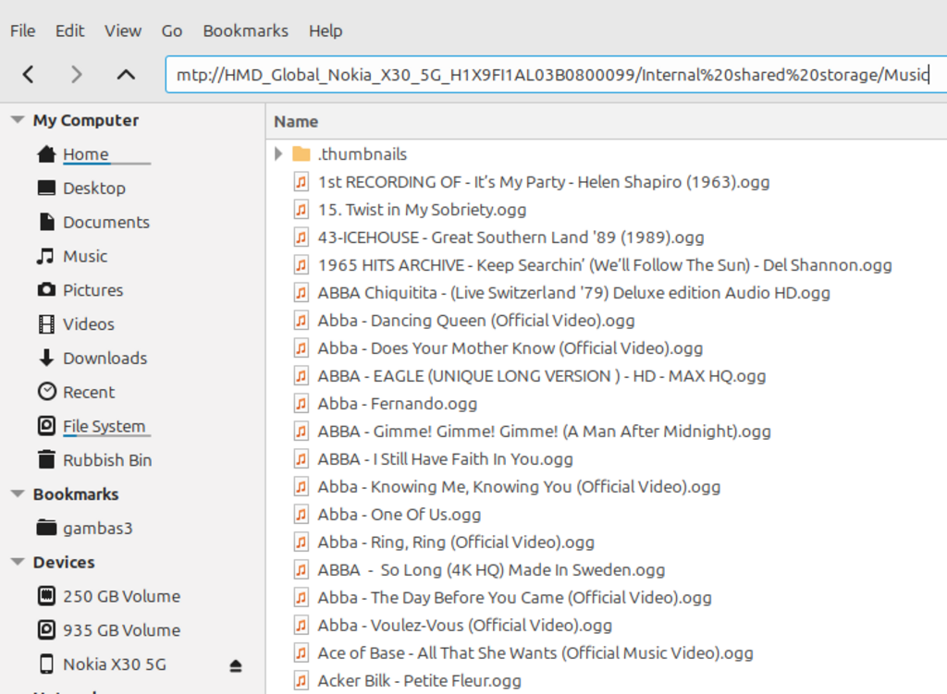
Task: Select "ABBA - EAGLE (UNIQUE LONG VERSION ) - HD - MAX HQ.ogg"
Action: click(542, 376)
